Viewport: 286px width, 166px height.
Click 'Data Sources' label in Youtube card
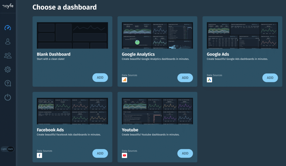point(130,151)
